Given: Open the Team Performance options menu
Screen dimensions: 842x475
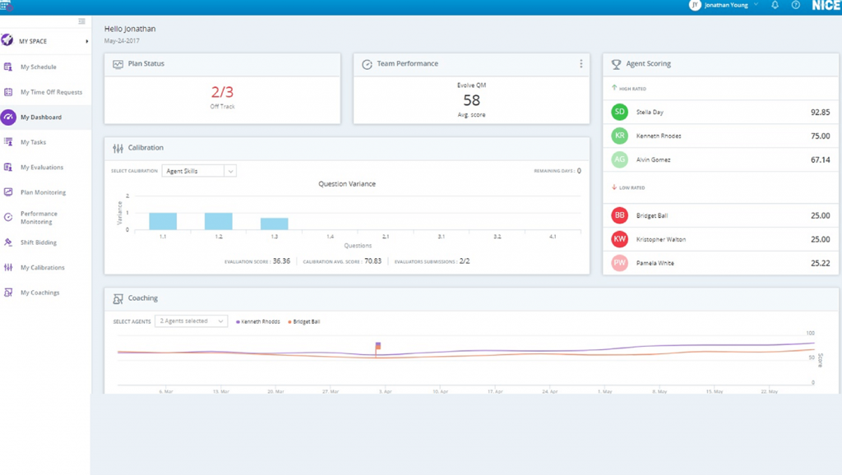Looking at the screenshot, I should 581,63.
